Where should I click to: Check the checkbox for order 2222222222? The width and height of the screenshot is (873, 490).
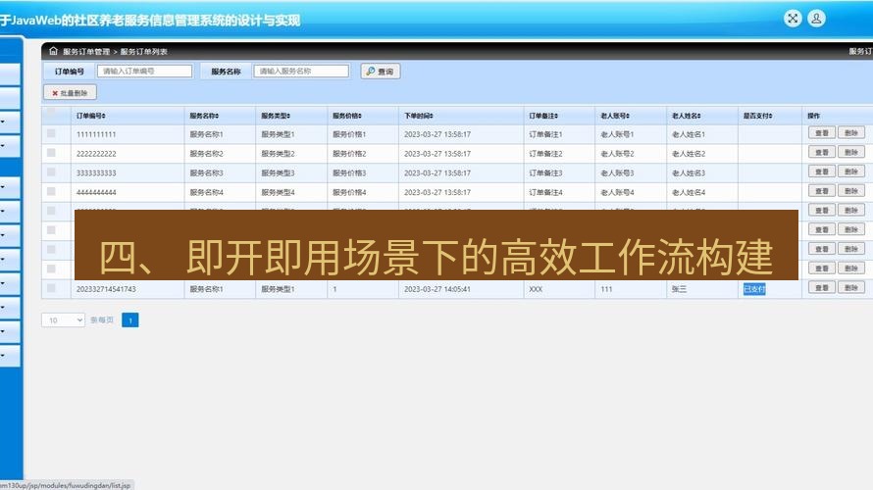(x=51, y=153)
